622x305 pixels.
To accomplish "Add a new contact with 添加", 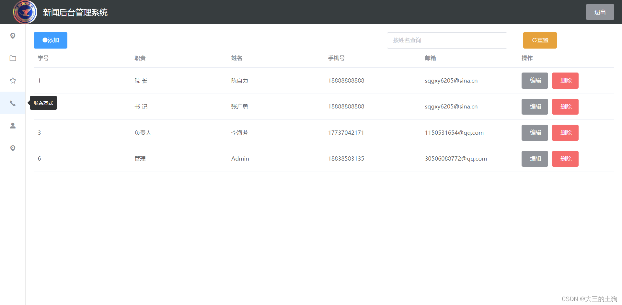I will click(51, 40).
